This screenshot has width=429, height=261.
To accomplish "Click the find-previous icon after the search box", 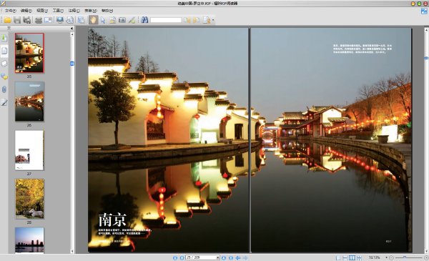I will coord(187,20).
